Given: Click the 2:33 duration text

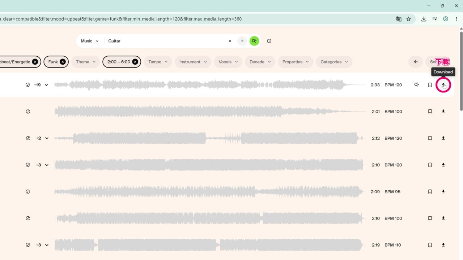Looking at the screenshot, I should [375, 85].
